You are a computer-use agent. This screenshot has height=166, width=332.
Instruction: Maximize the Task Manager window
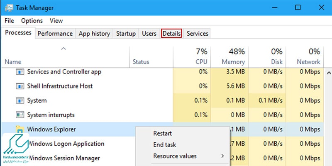(x=298, y=7)
